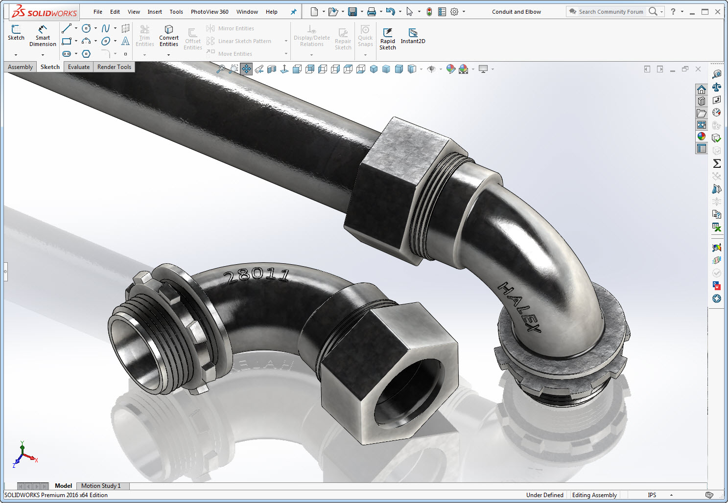Image resolution: width=728 pixels, height=503 pixels.
Task: Click the Help question mark button
Action: coord(673,12)
